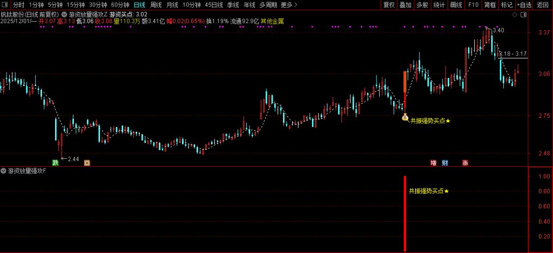Click the 3.40 high price label
This screenshot has height=253, width=553.
(498, 31)
